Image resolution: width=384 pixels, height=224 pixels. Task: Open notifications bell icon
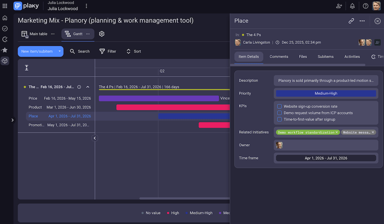tap(352, 6)
